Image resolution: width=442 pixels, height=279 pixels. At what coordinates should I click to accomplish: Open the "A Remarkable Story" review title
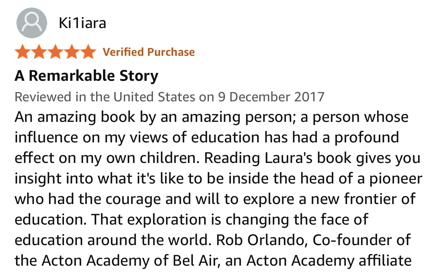[87, 76]
